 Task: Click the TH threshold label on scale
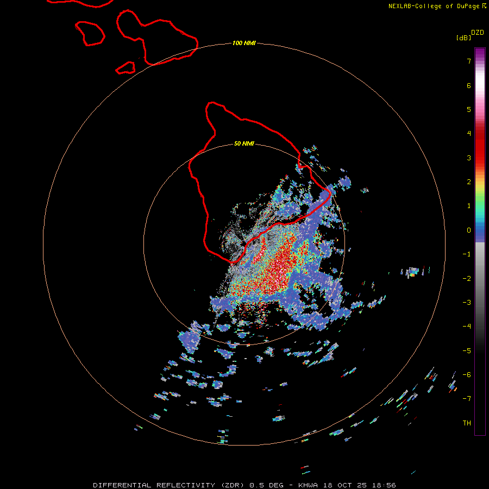pos(467,423)
